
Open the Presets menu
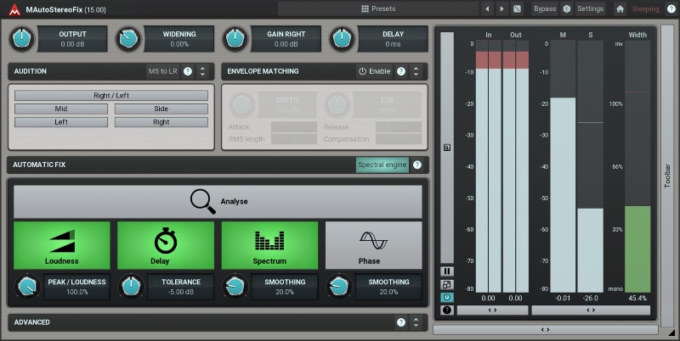(378, 8)
